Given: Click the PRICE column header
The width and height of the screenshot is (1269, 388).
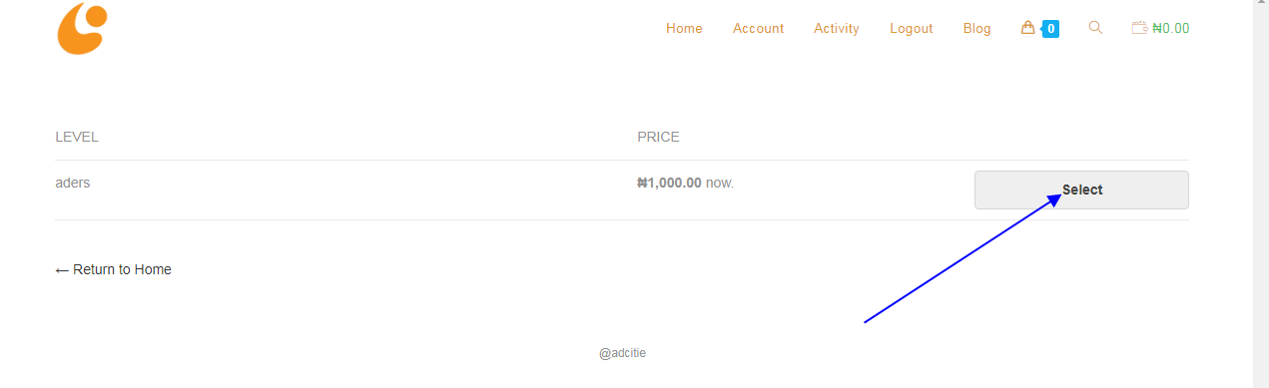Looking at the screenshot, I should click(658, 137).
